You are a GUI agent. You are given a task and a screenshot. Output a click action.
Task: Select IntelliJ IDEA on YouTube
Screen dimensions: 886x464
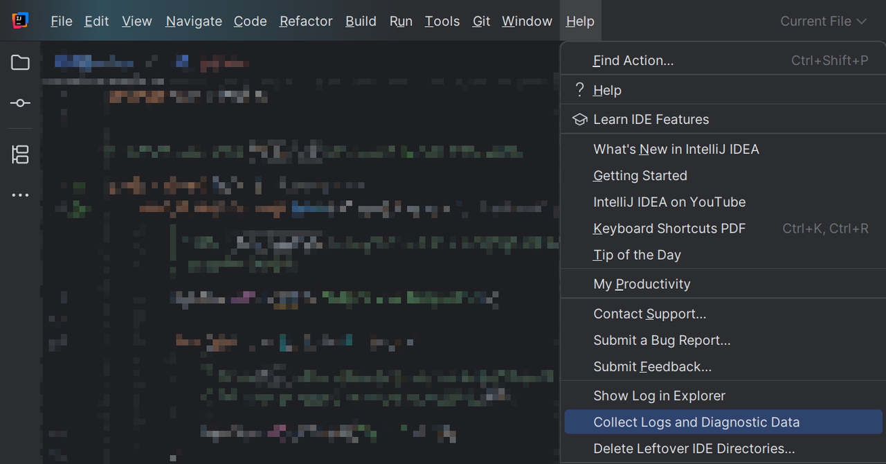point(721,202)
